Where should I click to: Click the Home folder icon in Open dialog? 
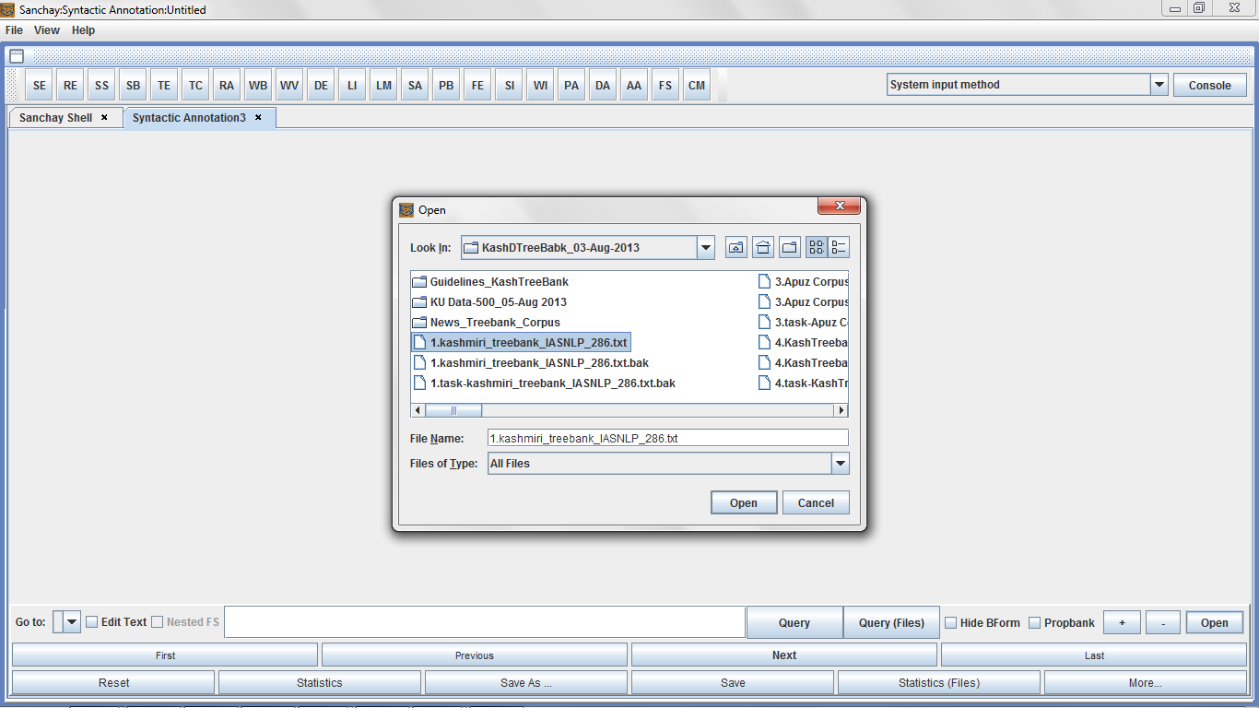(x=763, y=247)
